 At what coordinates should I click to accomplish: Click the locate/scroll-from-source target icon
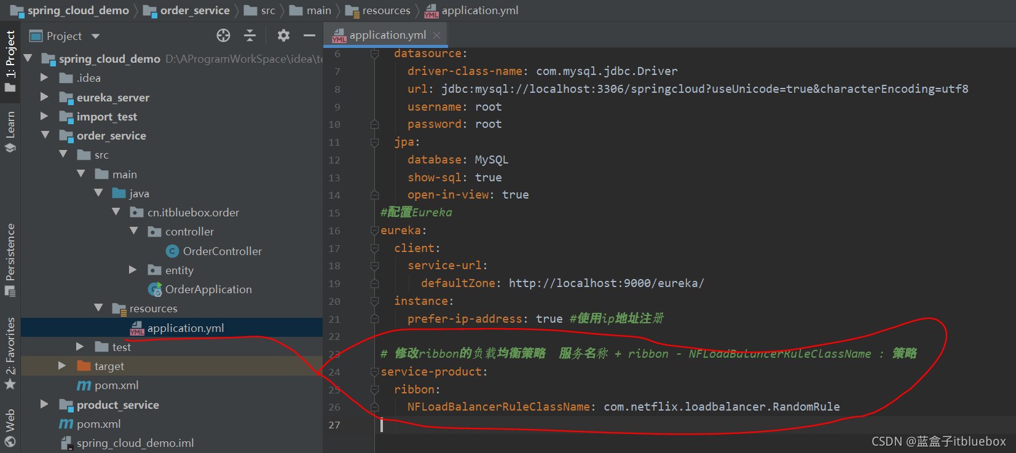pyautogui.click(x=224, y=36)
